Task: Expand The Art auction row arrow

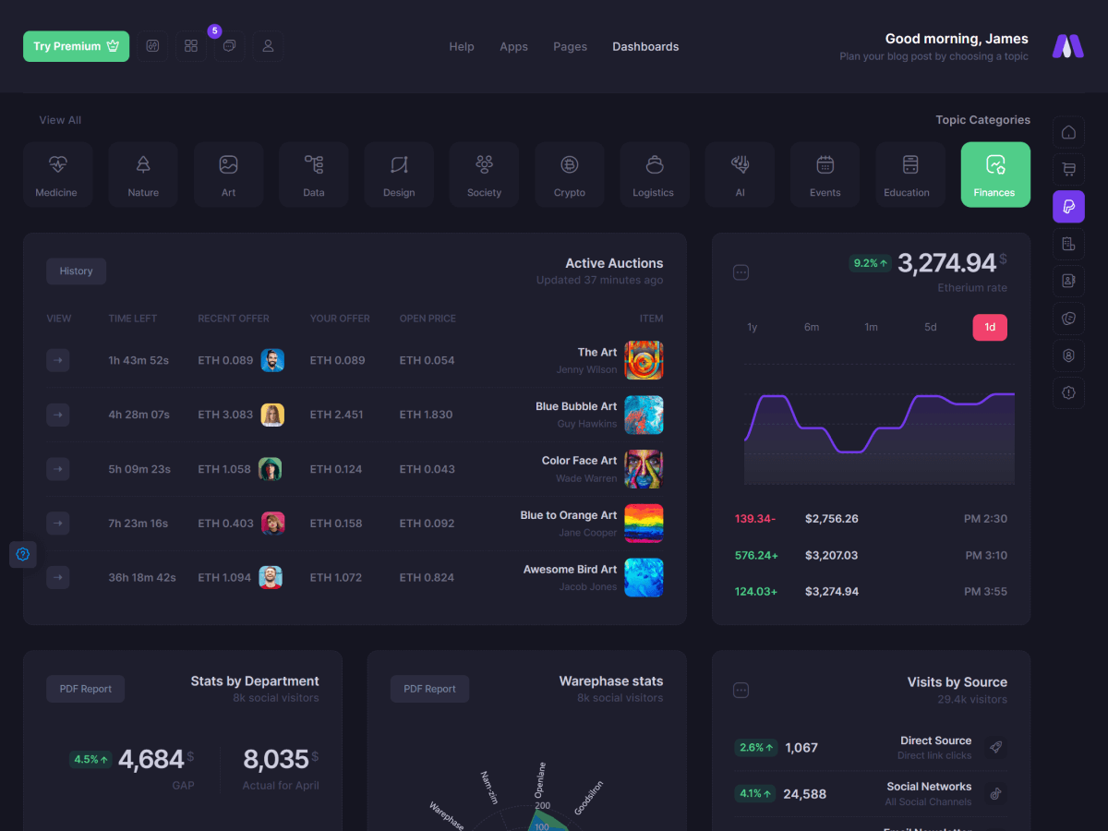Action: 58,360
